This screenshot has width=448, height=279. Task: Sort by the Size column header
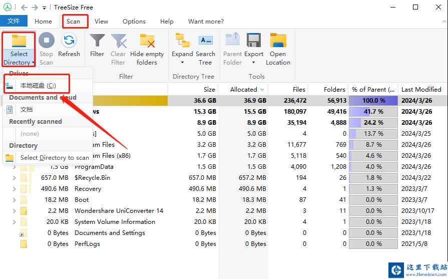tap(193, 90)
